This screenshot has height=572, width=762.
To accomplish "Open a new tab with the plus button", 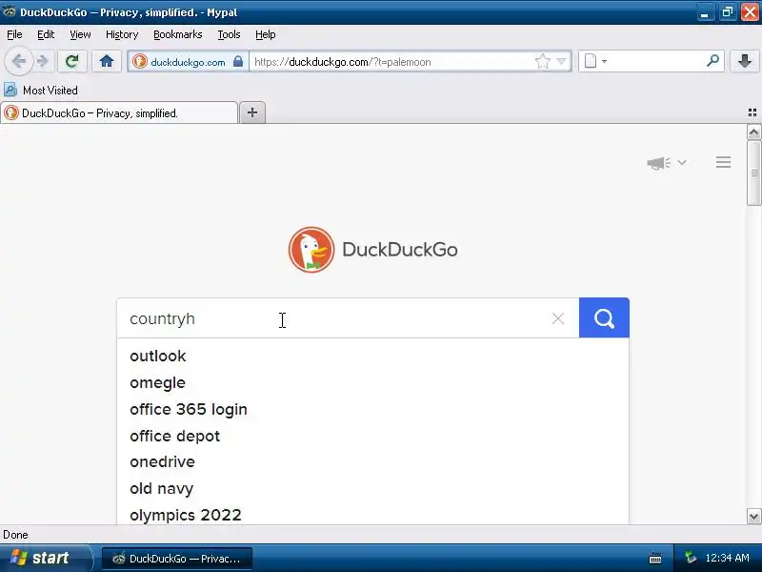I will [x=252, y=112].
